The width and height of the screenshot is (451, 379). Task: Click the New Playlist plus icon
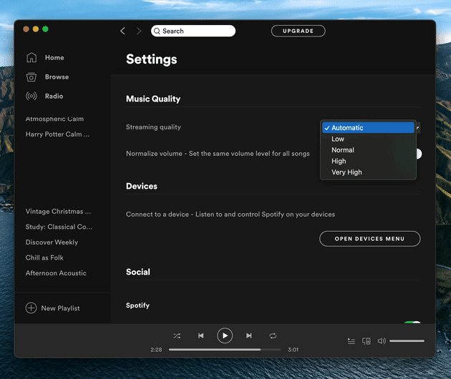pyautogui.click(x=31, y=307)
